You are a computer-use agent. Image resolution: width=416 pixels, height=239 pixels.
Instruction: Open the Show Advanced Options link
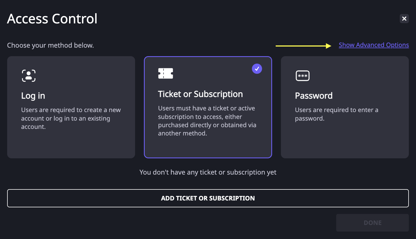click(x=374, y=45)
